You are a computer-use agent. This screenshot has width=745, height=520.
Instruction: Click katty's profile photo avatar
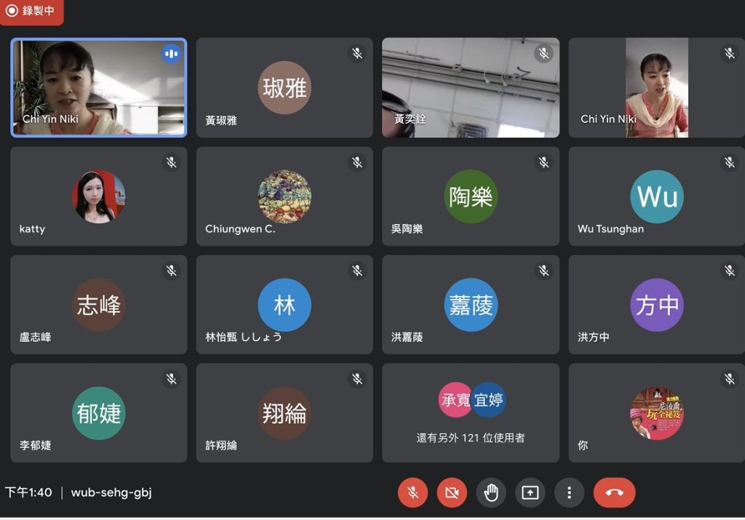pos(98,196)
